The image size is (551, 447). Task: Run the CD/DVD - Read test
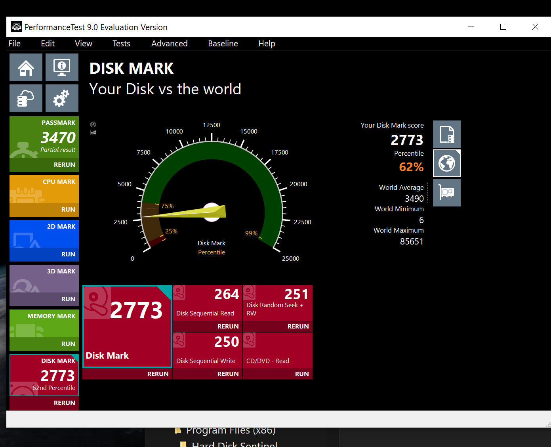pyautogui.click(x=278, y=374)
